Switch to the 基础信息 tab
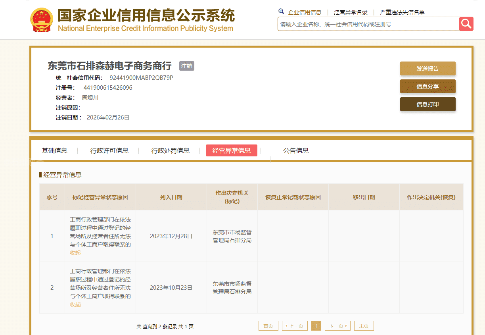485x335 pixels. coord(54,150)
